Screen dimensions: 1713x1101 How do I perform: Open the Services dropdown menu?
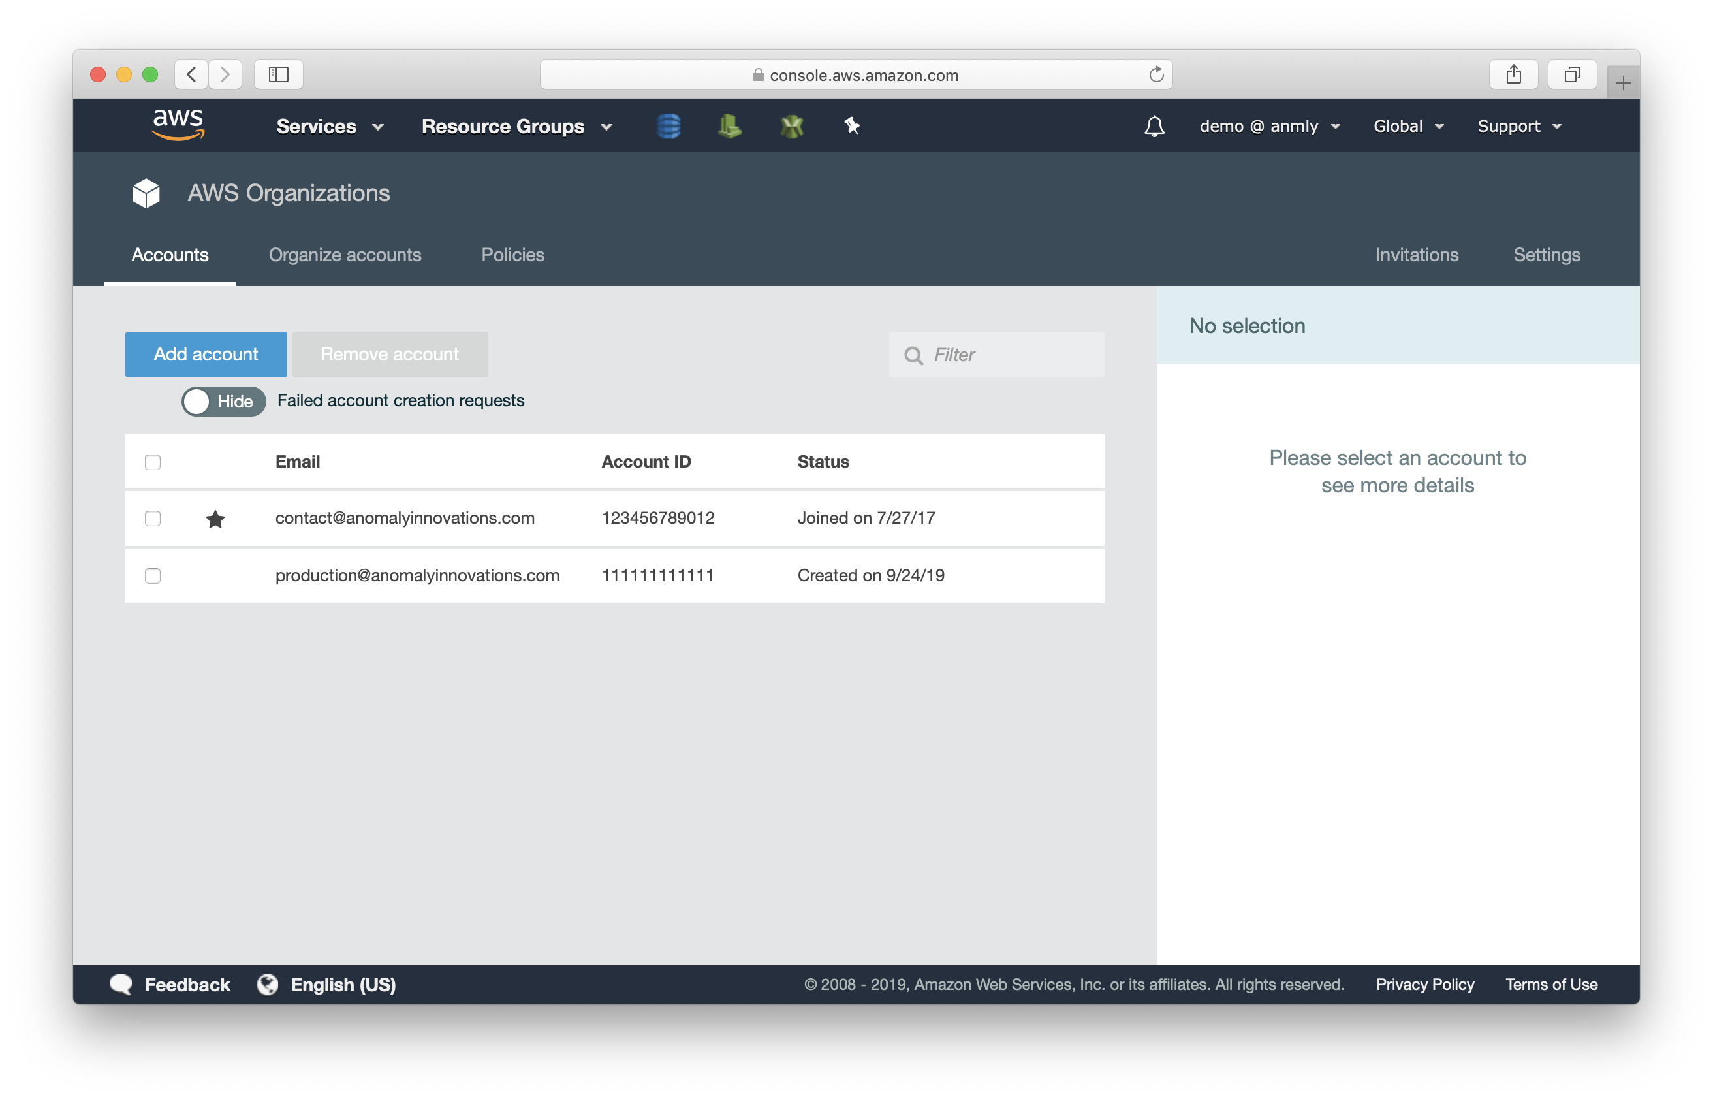point(328,125)
